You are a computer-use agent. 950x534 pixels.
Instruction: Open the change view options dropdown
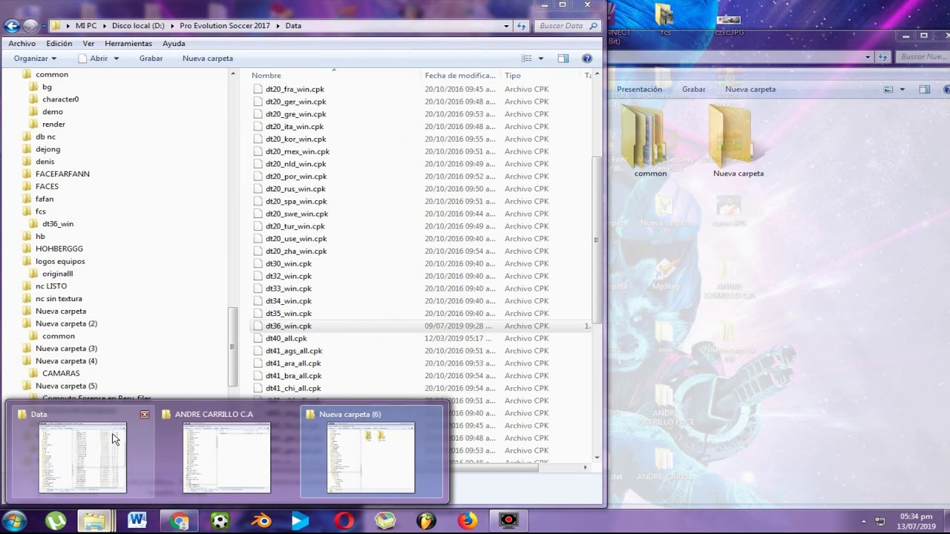coord(541,59)
